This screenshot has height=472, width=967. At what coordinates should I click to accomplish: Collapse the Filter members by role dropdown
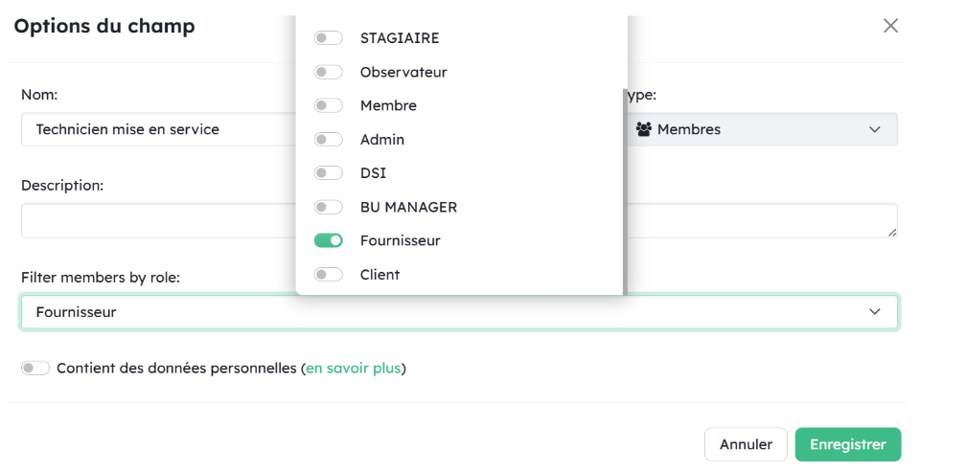(458, 312)
